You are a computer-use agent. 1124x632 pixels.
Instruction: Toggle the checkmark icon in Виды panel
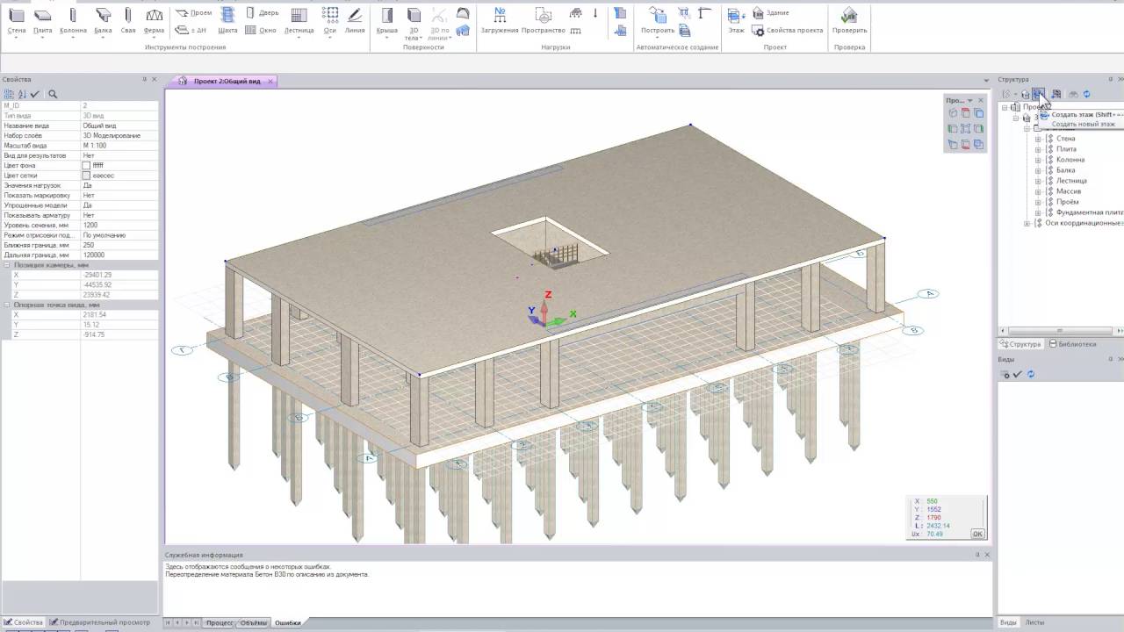(1018, 374)
